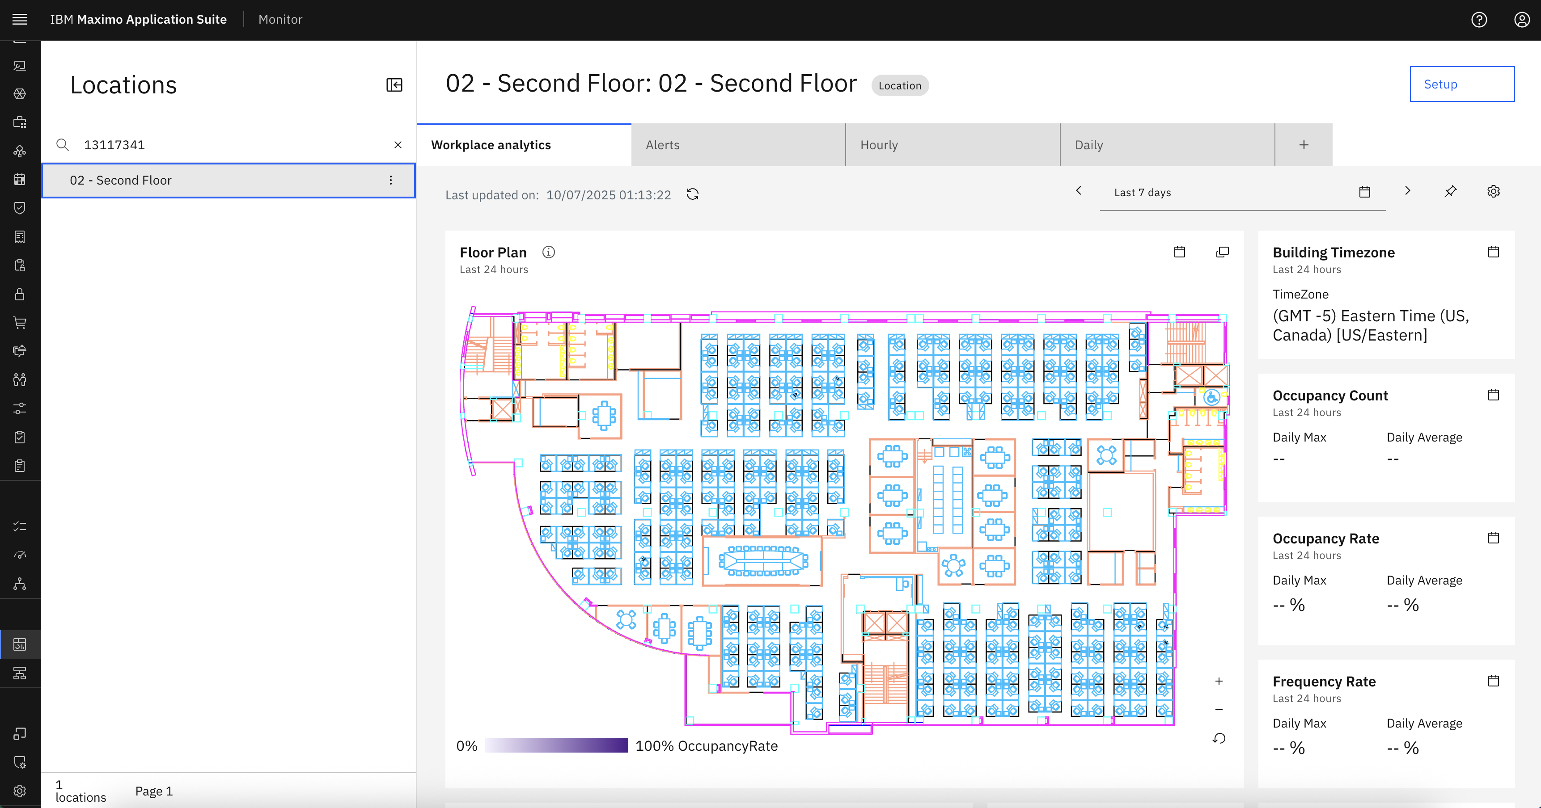Screen dimensions: 1541x808
Task: Zoom in on the floor plan
Action: coord(1219,681)
